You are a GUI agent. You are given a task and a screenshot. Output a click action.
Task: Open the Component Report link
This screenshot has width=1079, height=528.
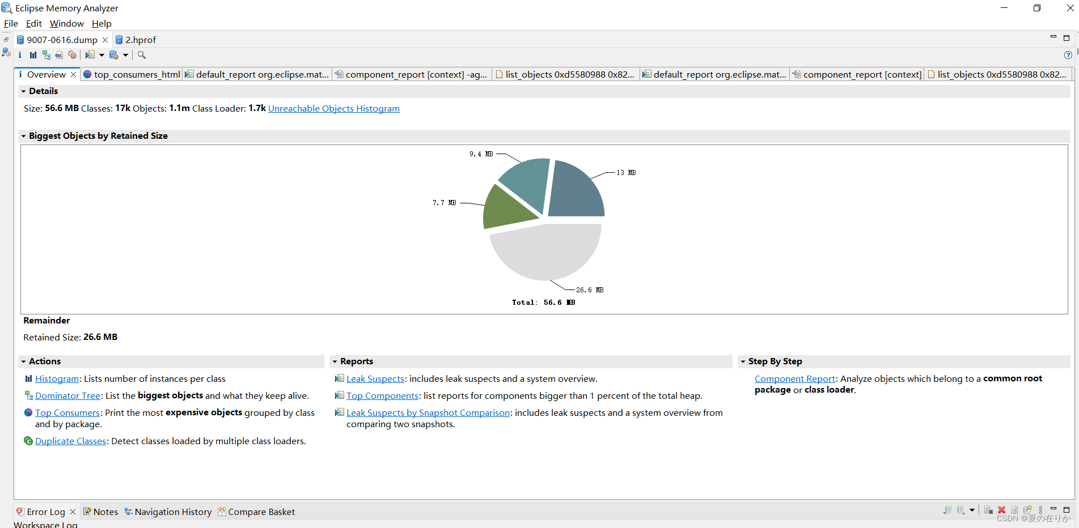[795, 378]
